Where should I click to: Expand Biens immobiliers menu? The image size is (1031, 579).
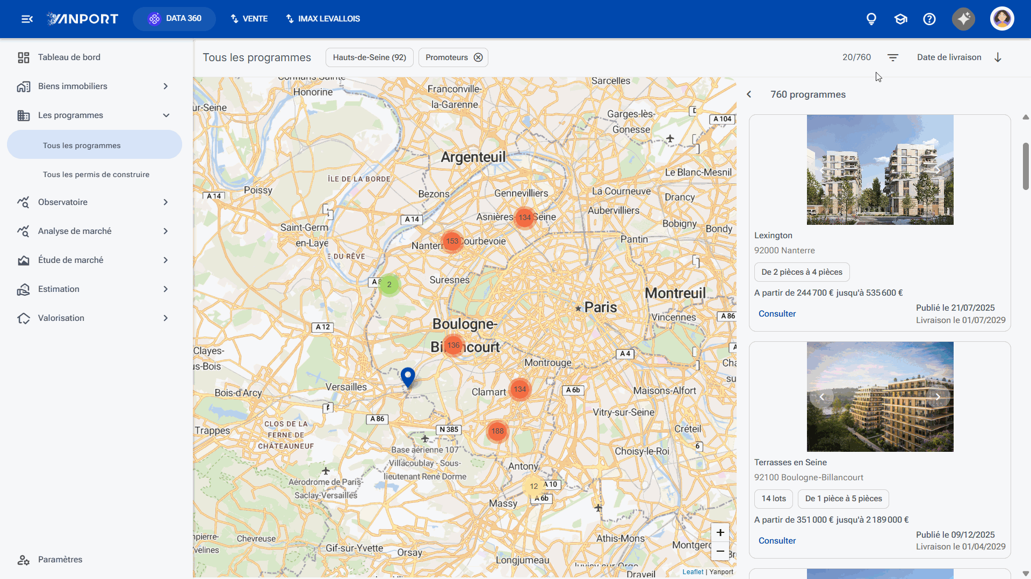pyautogui.click(x=95, y=86)
